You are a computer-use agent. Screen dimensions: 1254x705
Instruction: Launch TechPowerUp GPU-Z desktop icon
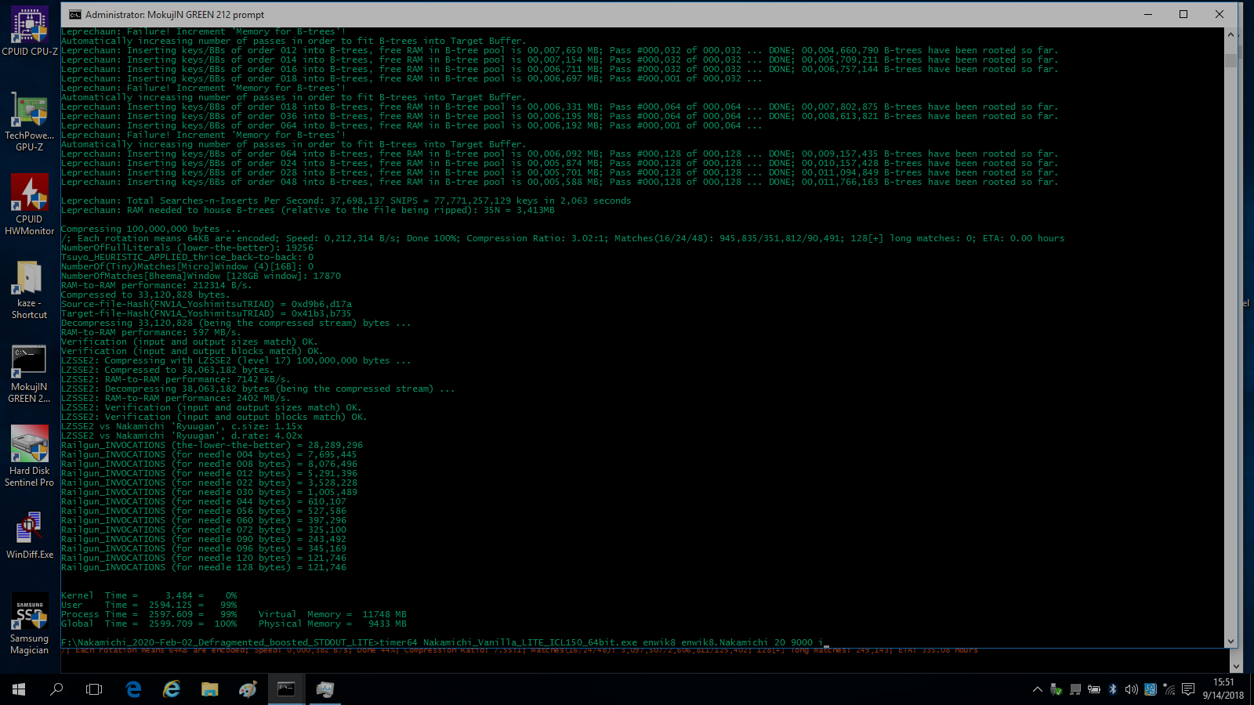(x=30, y=121)
